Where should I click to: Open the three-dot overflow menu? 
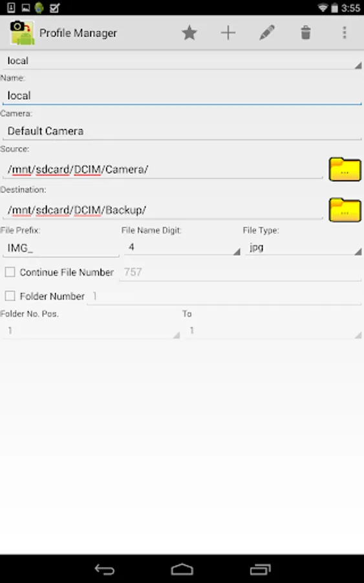pyautogui.click(x=345, y=33)
